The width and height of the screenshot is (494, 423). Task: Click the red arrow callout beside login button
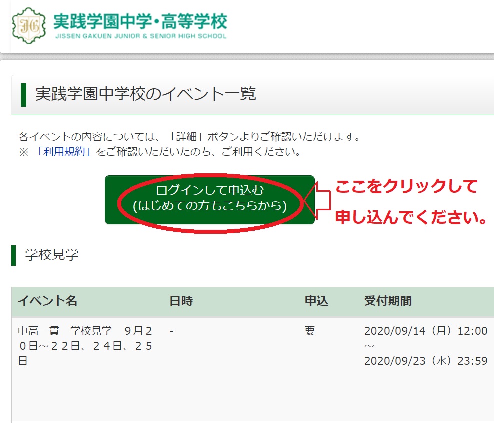323,200
